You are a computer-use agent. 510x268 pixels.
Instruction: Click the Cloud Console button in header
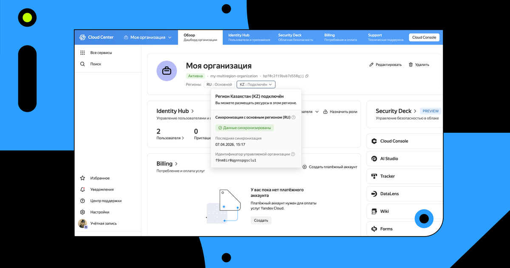(424, 37)
